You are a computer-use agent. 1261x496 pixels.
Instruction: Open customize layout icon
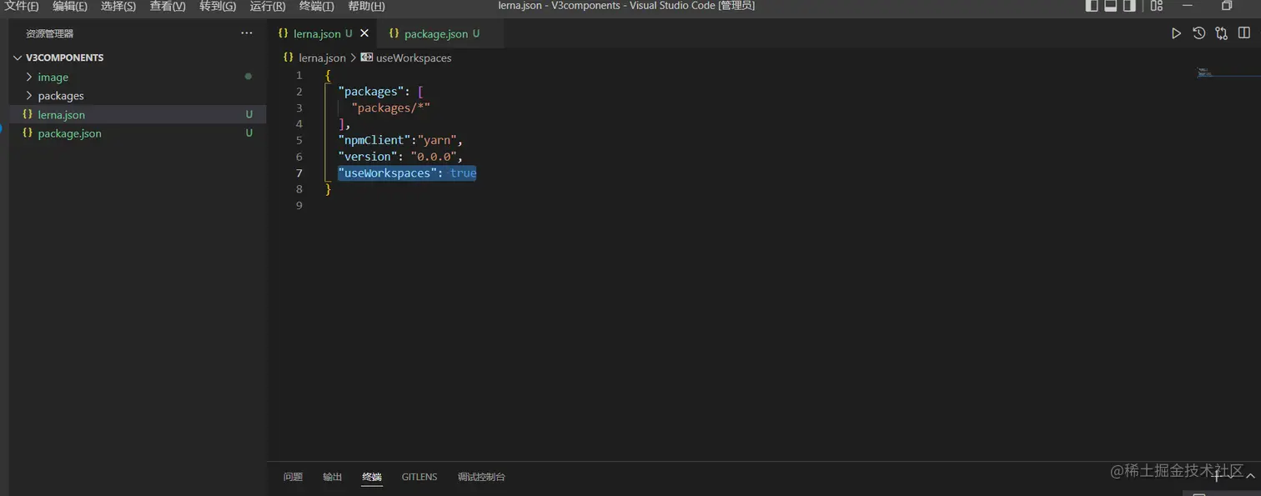point(1156,6)
